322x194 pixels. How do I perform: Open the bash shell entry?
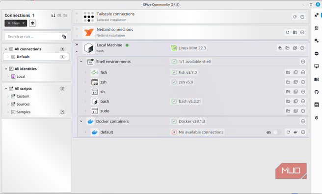(105, 101)
